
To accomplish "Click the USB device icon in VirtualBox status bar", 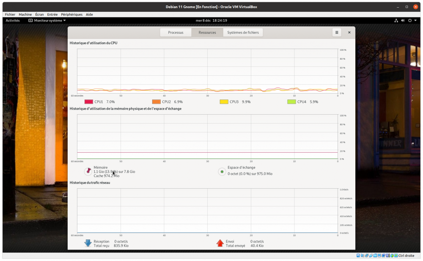I will [371, 256].
